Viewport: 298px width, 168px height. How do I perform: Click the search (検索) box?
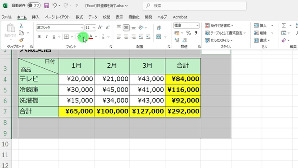coord(194,6)
